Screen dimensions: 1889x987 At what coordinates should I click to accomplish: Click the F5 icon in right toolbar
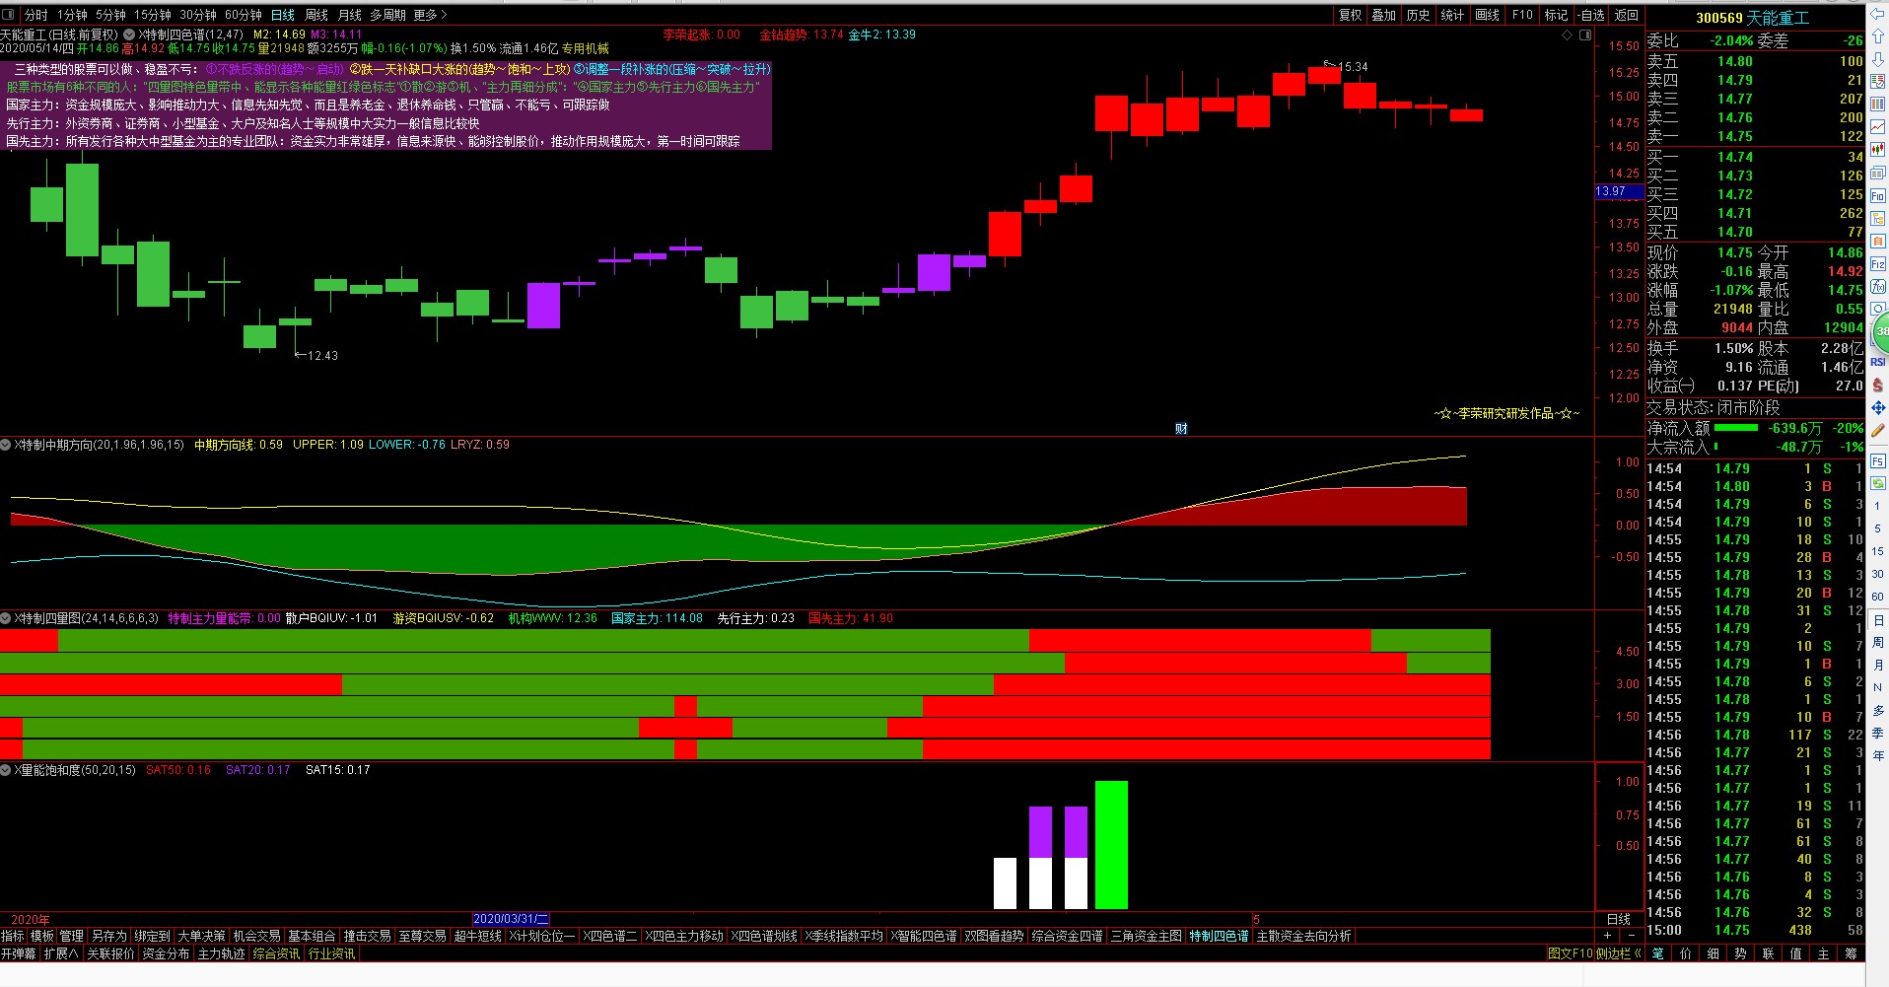pos(1878,460)
